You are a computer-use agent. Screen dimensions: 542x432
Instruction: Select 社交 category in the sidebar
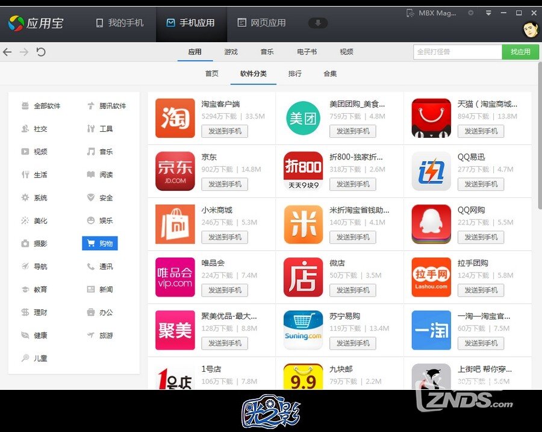pyautogui.click(x=34, y=129)
